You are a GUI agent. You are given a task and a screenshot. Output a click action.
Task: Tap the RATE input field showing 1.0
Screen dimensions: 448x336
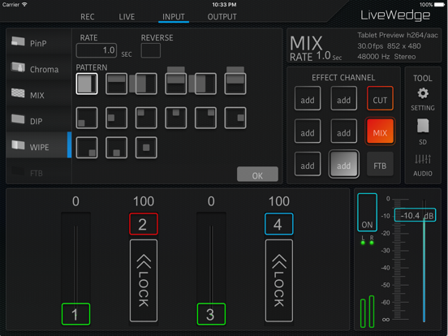(x=97, y=50)
